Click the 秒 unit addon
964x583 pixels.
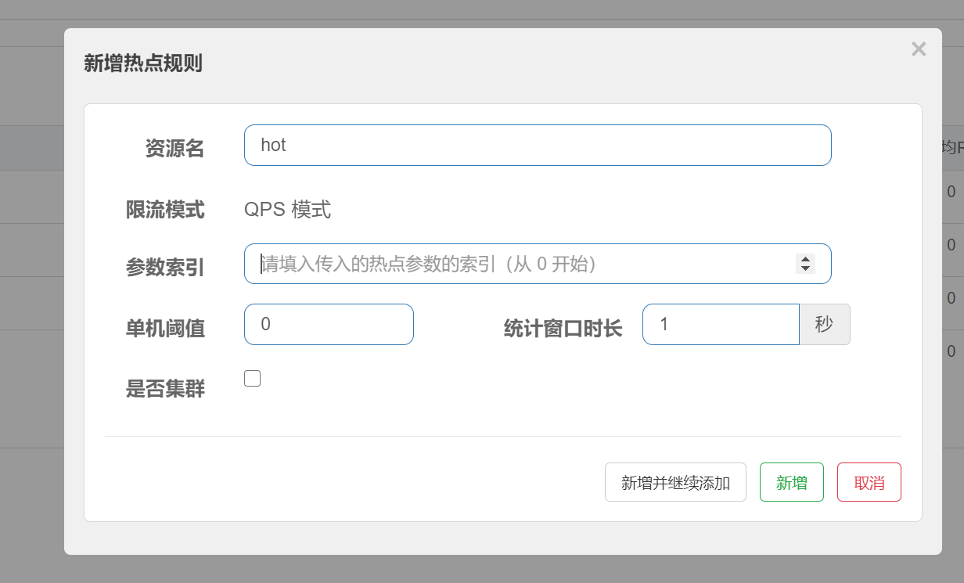(x=824, y=324)
